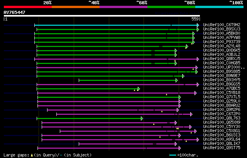Click the green A5BK80 alignment bar
The height and width of the screenshot is (158, 247).
pyautogui.click(x=114, y=34)
